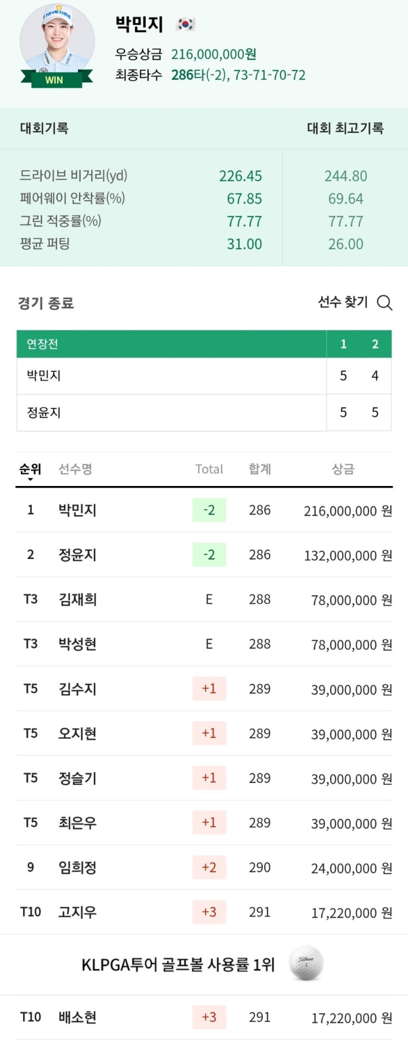This screenshot has width=408, height=1045.
Task: Open player 박성현 row
Action: coord(77,644)
